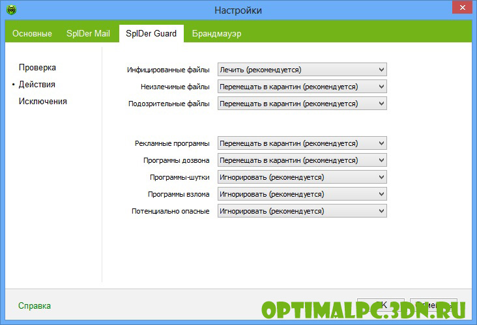Open the Брандмауэр tab
477x325 pixels.
(216, 33)
